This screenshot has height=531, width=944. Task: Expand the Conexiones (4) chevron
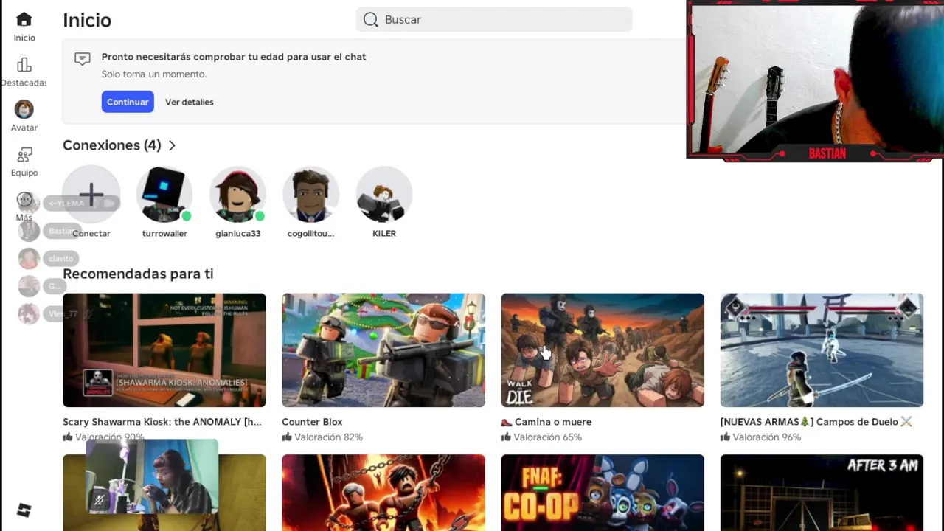(172, 145)
